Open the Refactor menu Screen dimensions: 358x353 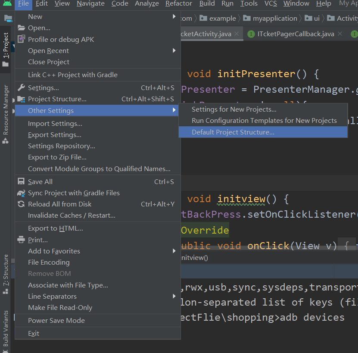(x=179, y=3)
